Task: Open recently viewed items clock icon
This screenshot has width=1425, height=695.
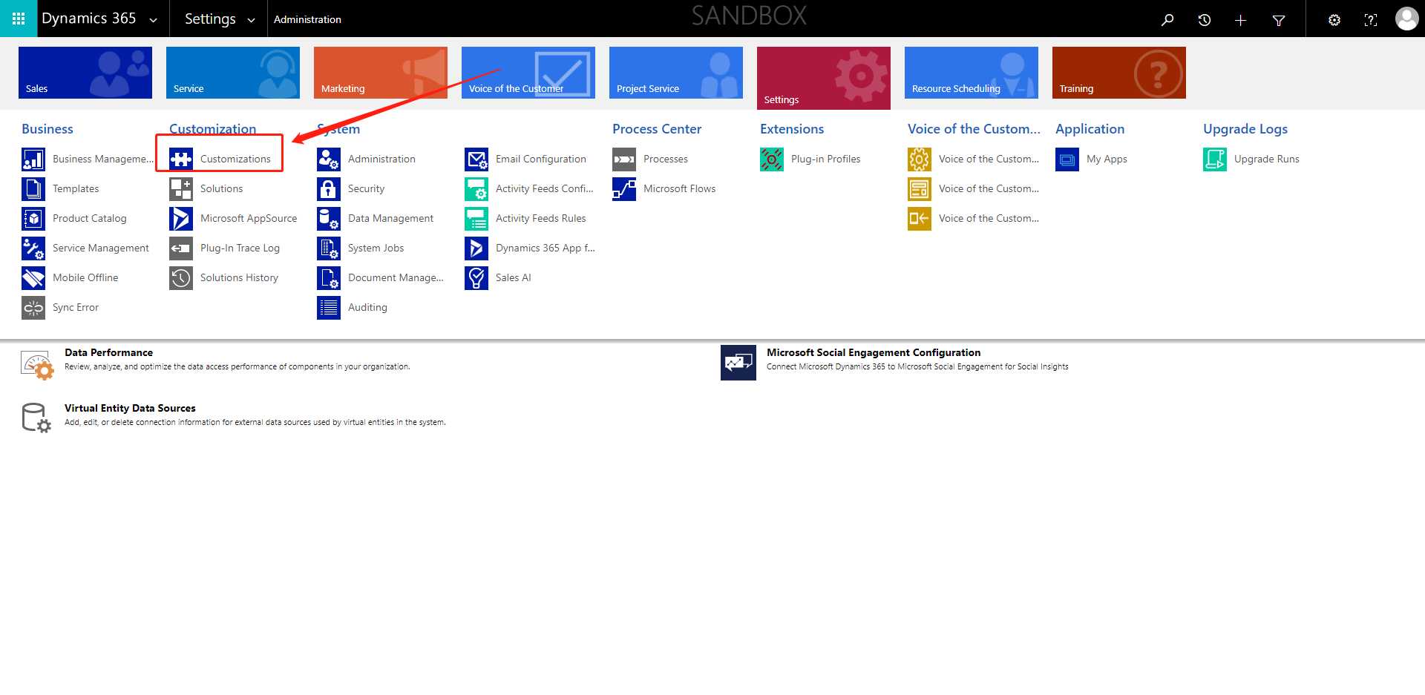Action: pyautogui.click(x=1205, y=20)
